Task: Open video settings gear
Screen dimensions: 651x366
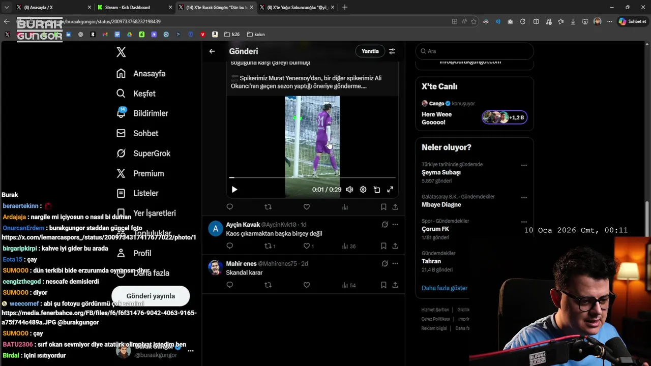Action: (x=363, y=190)
